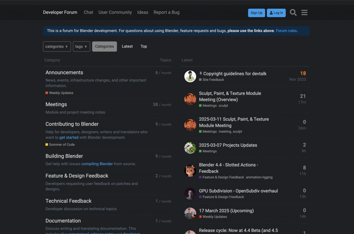
Task: Click avatar beside Blender 4.4 Slotted Actions Feedback
Action: tap(190, 171)
